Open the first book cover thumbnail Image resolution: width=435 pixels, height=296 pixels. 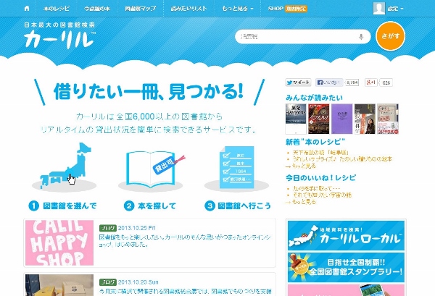(296, 119)
